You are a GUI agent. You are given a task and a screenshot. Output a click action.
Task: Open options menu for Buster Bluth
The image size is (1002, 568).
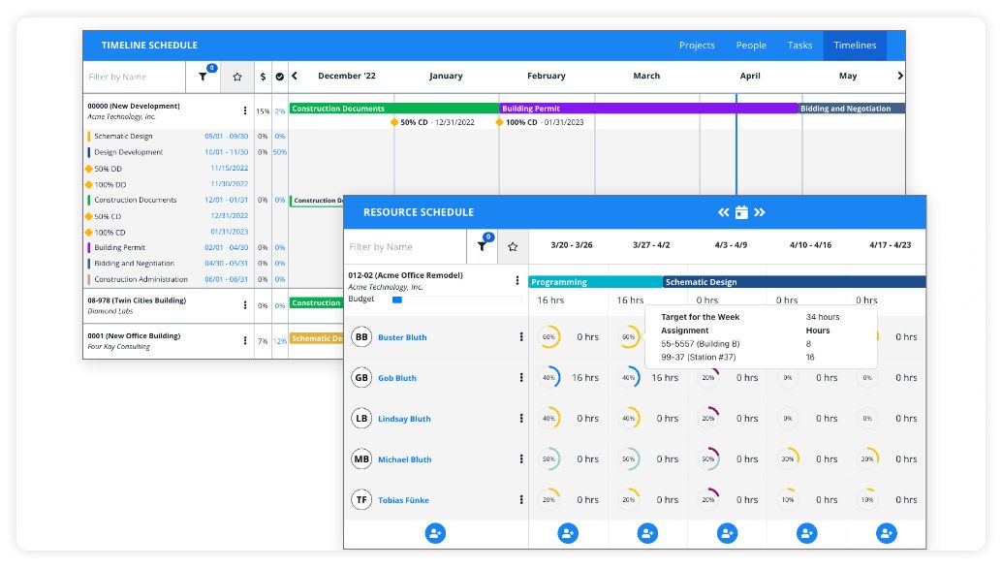pos(520,336)
